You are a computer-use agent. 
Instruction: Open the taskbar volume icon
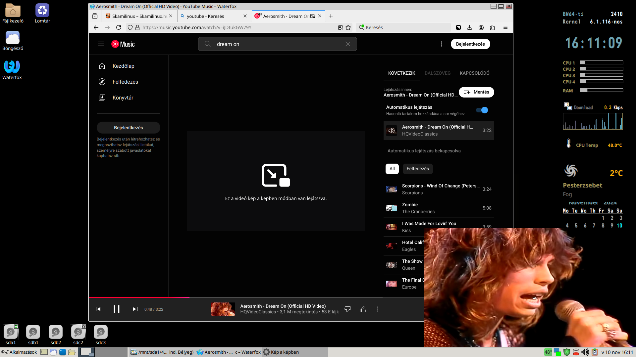585,352
